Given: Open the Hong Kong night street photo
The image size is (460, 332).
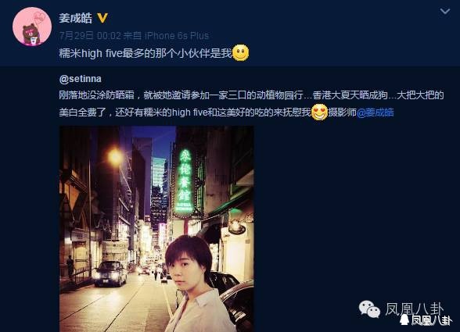Looking at the screenshot, I should 156,229.
